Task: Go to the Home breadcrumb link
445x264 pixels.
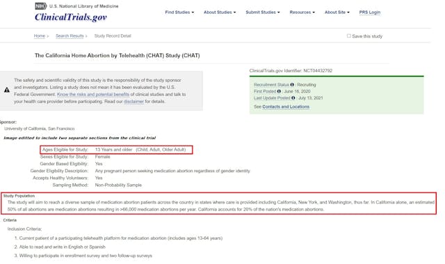Action: pos(40,35)
